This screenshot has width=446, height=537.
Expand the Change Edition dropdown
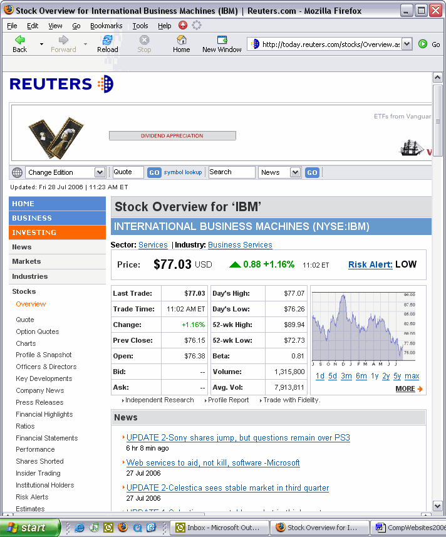point(100,172)
